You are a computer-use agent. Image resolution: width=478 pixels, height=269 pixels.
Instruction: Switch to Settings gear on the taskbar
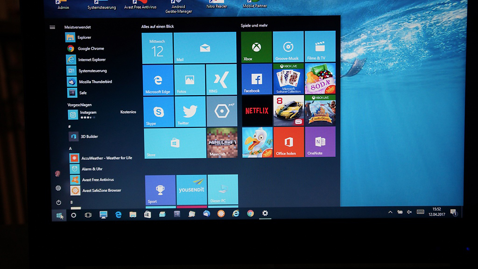coord(265,213)
